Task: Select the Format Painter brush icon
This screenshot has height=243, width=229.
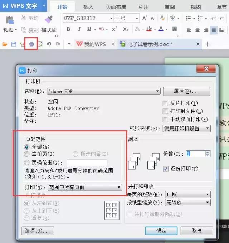Action: [x=49, y=19]
